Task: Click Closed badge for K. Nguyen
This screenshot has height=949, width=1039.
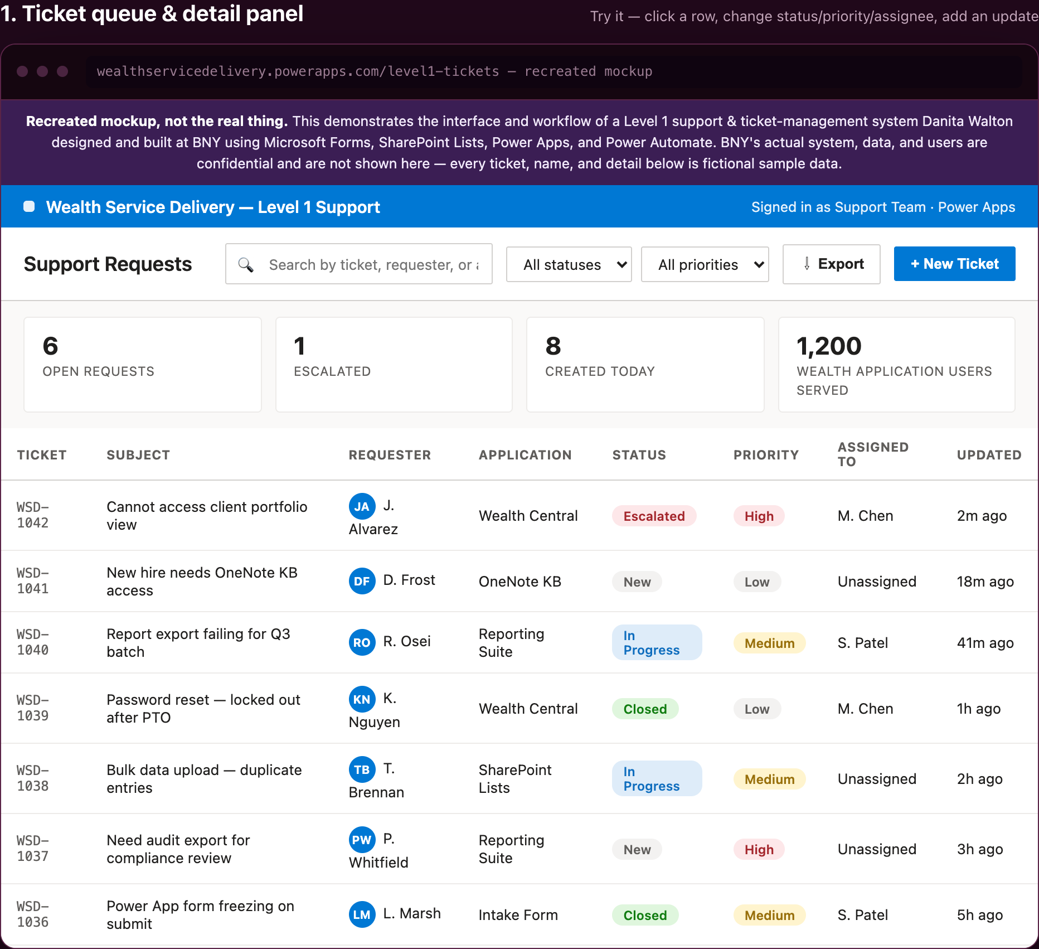Action: tap(645, 709)
